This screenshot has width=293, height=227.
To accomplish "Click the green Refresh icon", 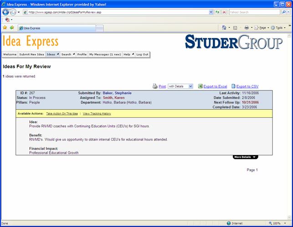I will (x=217, y=12).
